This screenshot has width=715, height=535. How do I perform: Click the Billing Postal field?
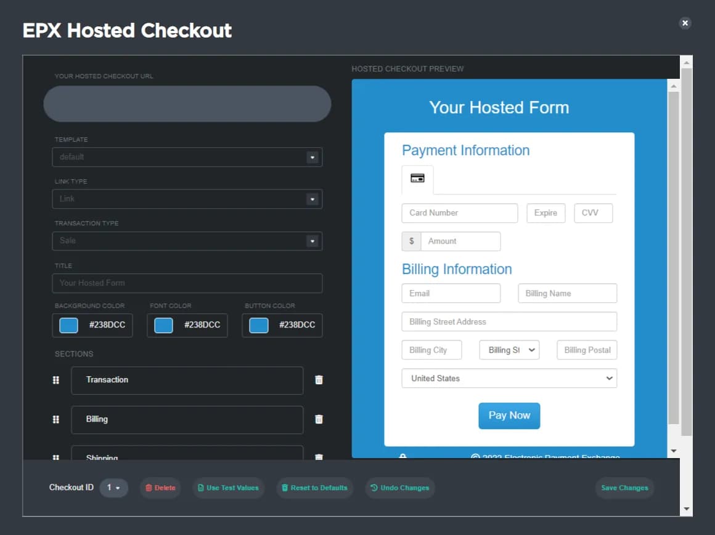click(587, 350)
